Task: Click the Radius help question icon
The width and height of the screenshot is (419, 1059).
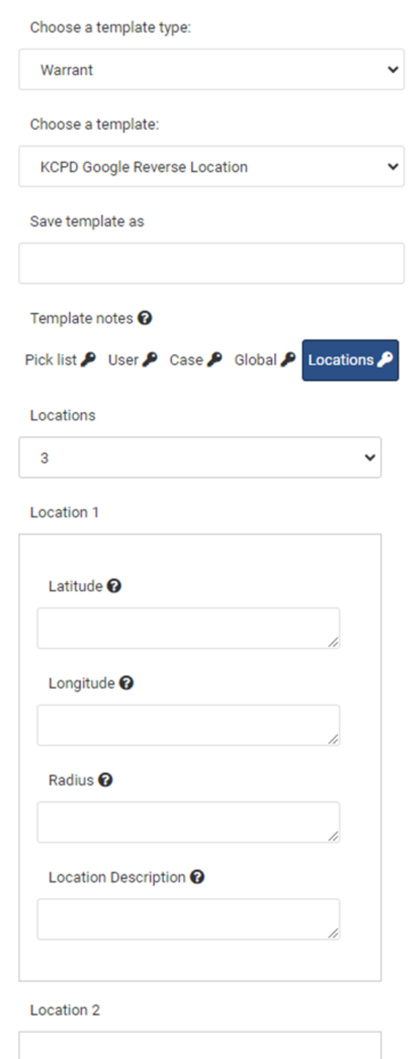Action: click(105, 780)
